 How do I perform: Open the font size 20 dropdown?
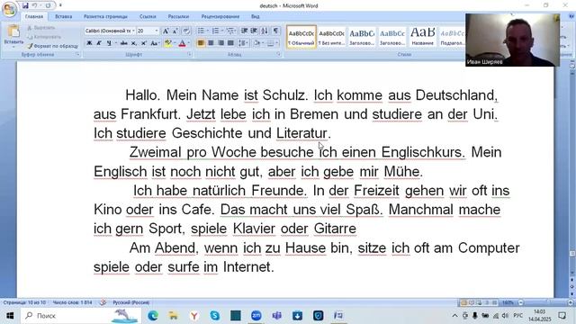(157, 31)
